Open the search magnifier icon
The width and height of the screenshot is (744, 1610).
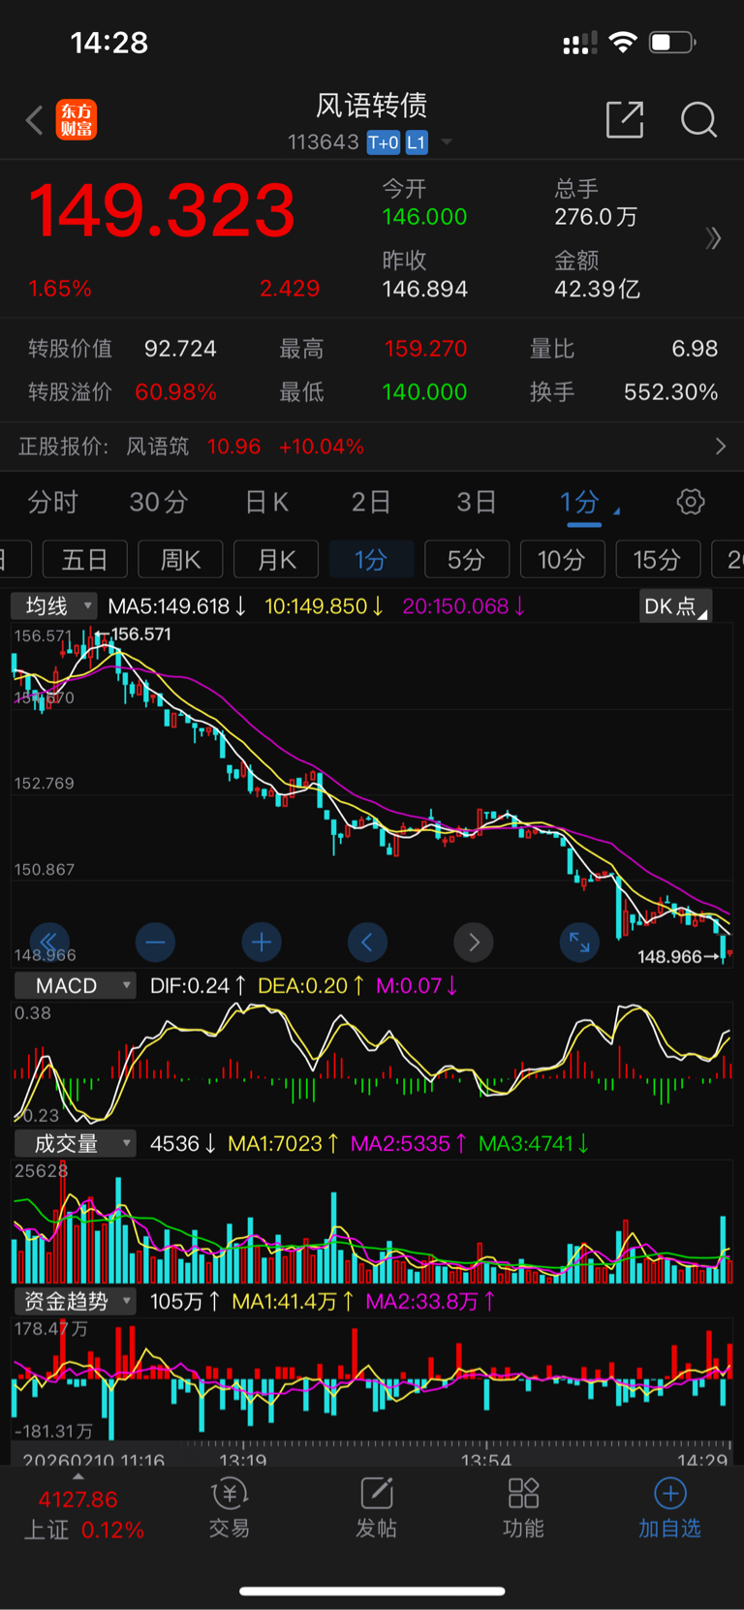coord(698,120)
